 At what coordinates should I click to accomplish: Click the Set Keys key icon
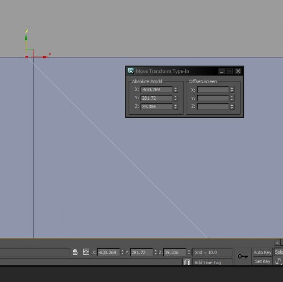click(243, 256)
